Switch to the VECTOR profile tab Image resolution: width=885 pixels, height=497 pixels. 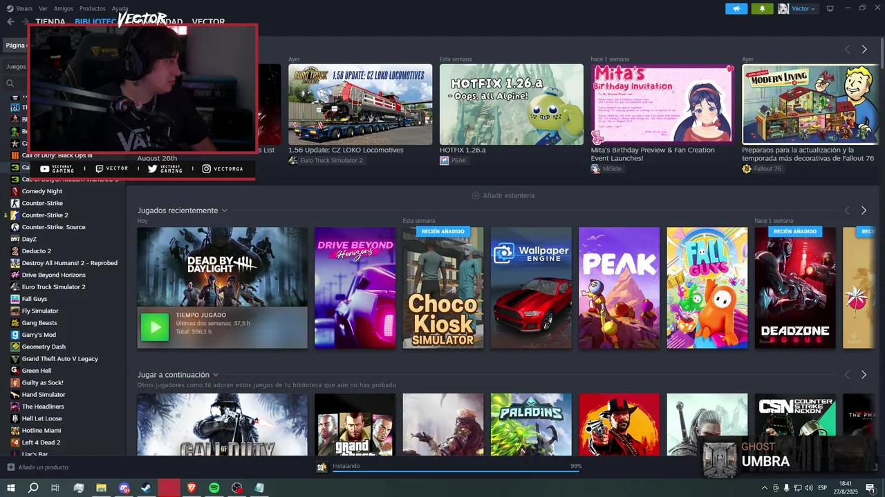click(208, 21)
